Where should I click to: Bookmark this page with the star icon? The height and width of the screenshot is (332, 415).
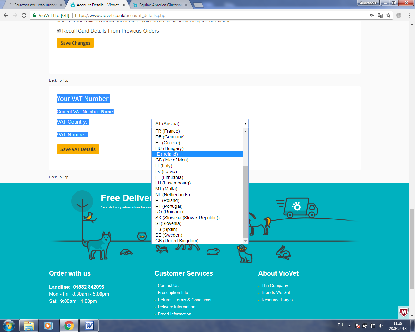pos(388,15)
